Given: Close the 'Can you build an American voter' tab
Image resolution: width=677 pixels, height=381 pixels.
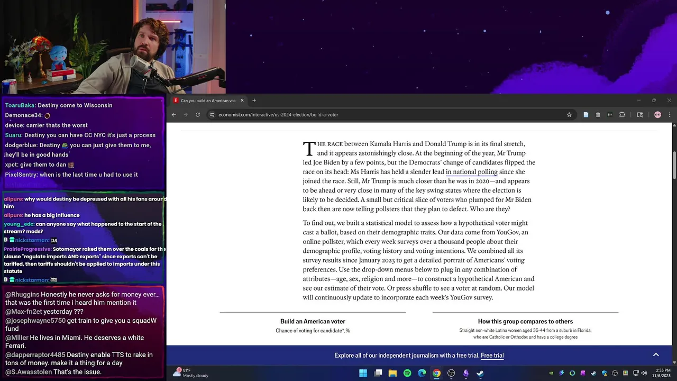Looking at the screenshot, I should tap(242, 101).
